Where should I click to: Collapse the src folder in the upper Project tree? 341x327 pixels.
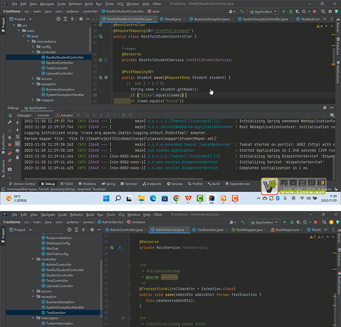14,25
